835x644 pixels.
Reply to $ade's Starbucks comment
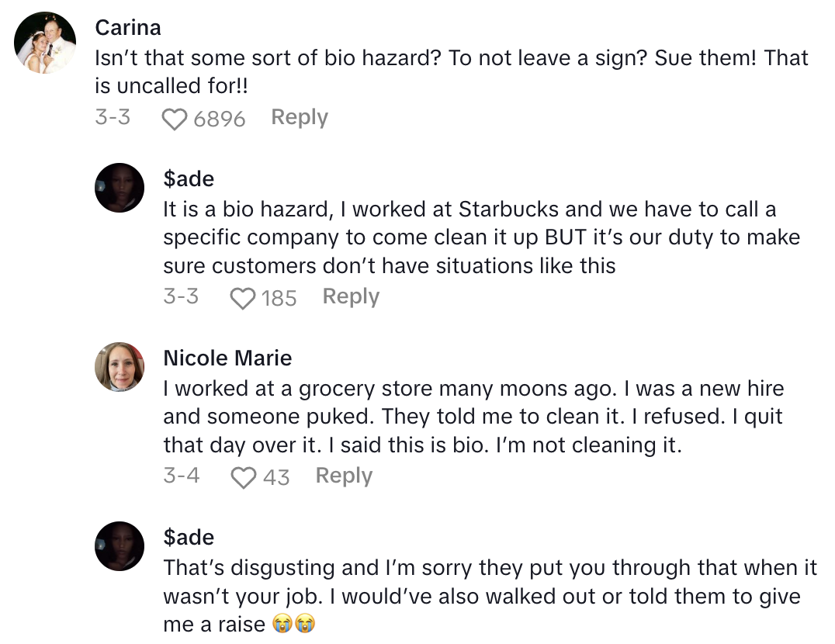[351, 297]
